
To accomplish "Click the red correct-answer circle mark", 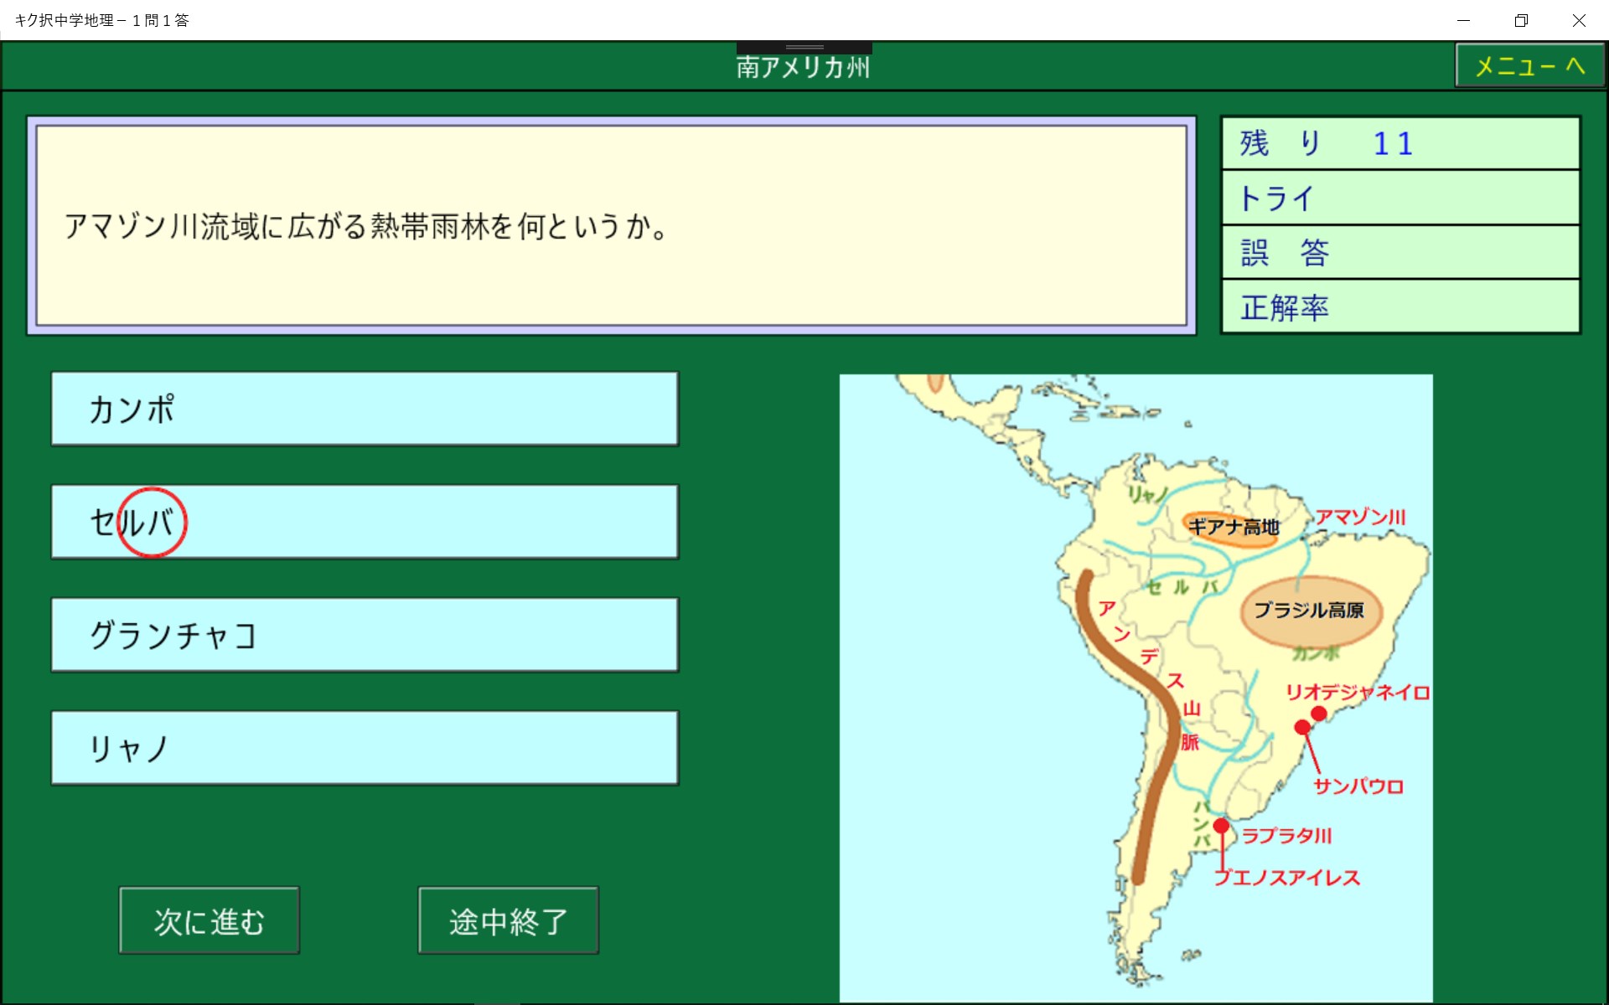I will (x=152, y=523).
